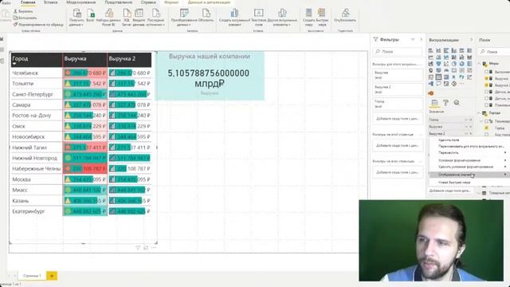Open the Fields well tab in Visualizations
Screen dimensions: 510x287
click(434, 103)
